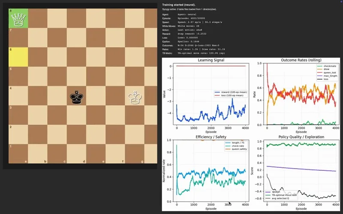The width and height of the screenshot is (343, 214).
Task: Click the 'Efficiency / Safety' chart title
Action: click(x=211, y=137)
